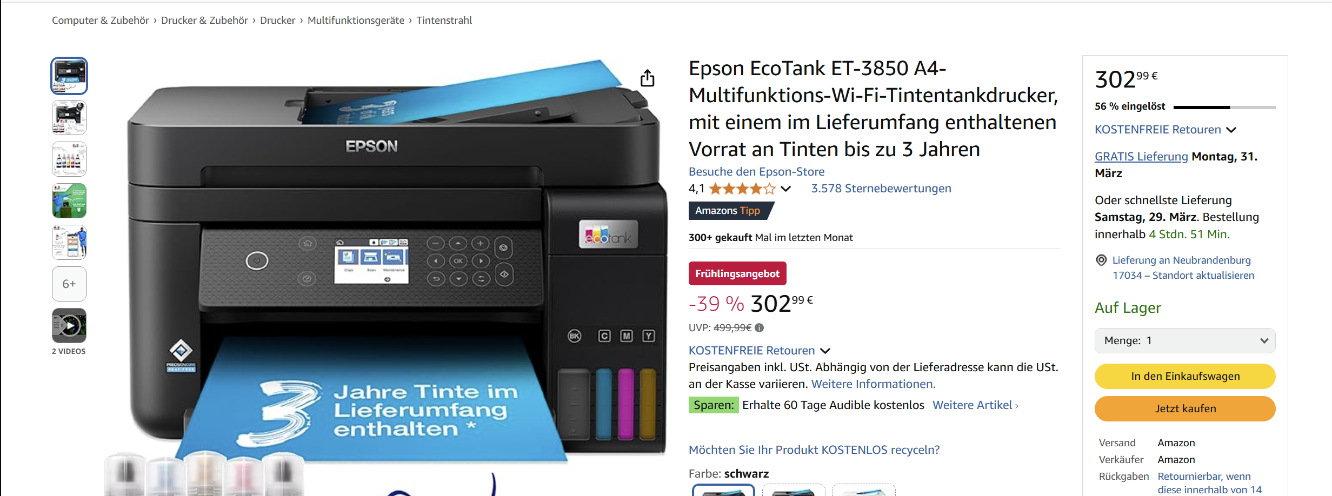The image size is (1332, 496).
Task: Click the Jetzt kaufen button
Action: [x=1185, y=408]
